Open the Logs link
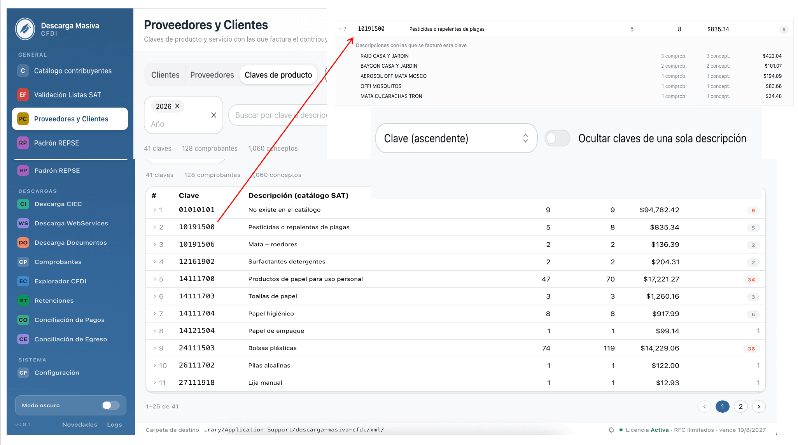The image size is (798, 445). pyautogui.click(x=114, y=424)
